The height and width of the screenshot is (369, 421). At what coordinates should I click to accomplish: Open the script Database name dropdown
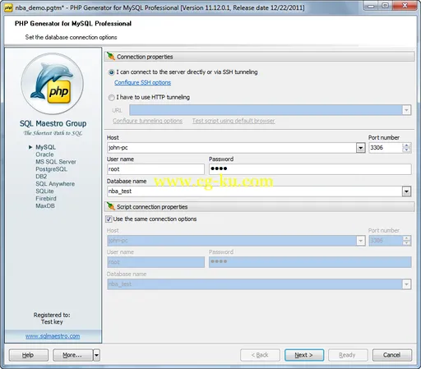click(406, 284)
